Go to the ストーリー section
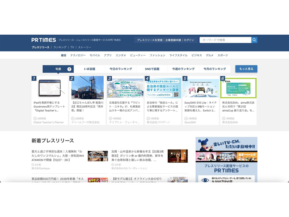 84,47
